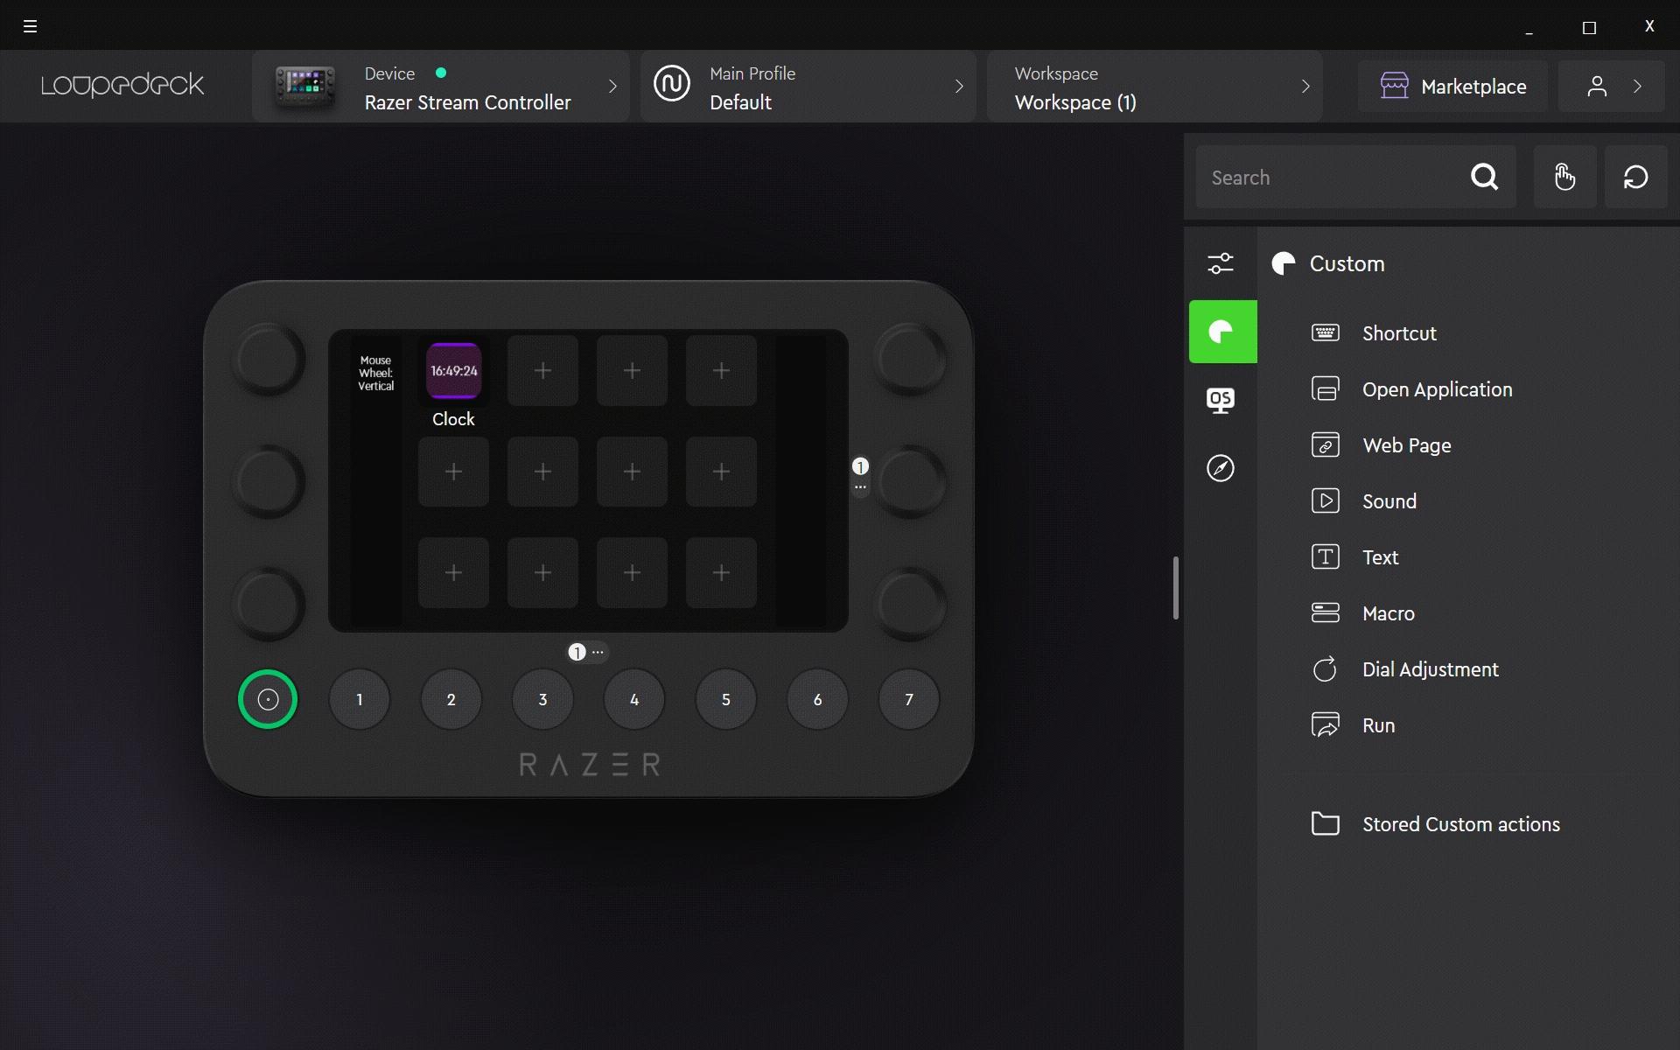Click the Run icon
The image size is (1680, 1050).
coord(1325,724)
